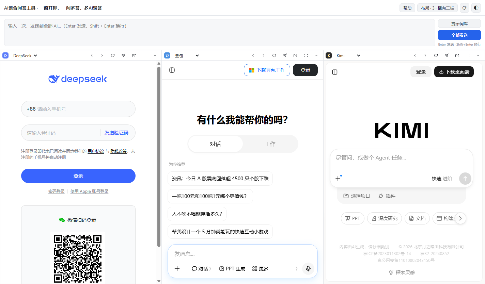Open the 豆包 AI selector dropdown
This screenshot has height=284, width=485.
pyautogui.click(x=187, y=55)
